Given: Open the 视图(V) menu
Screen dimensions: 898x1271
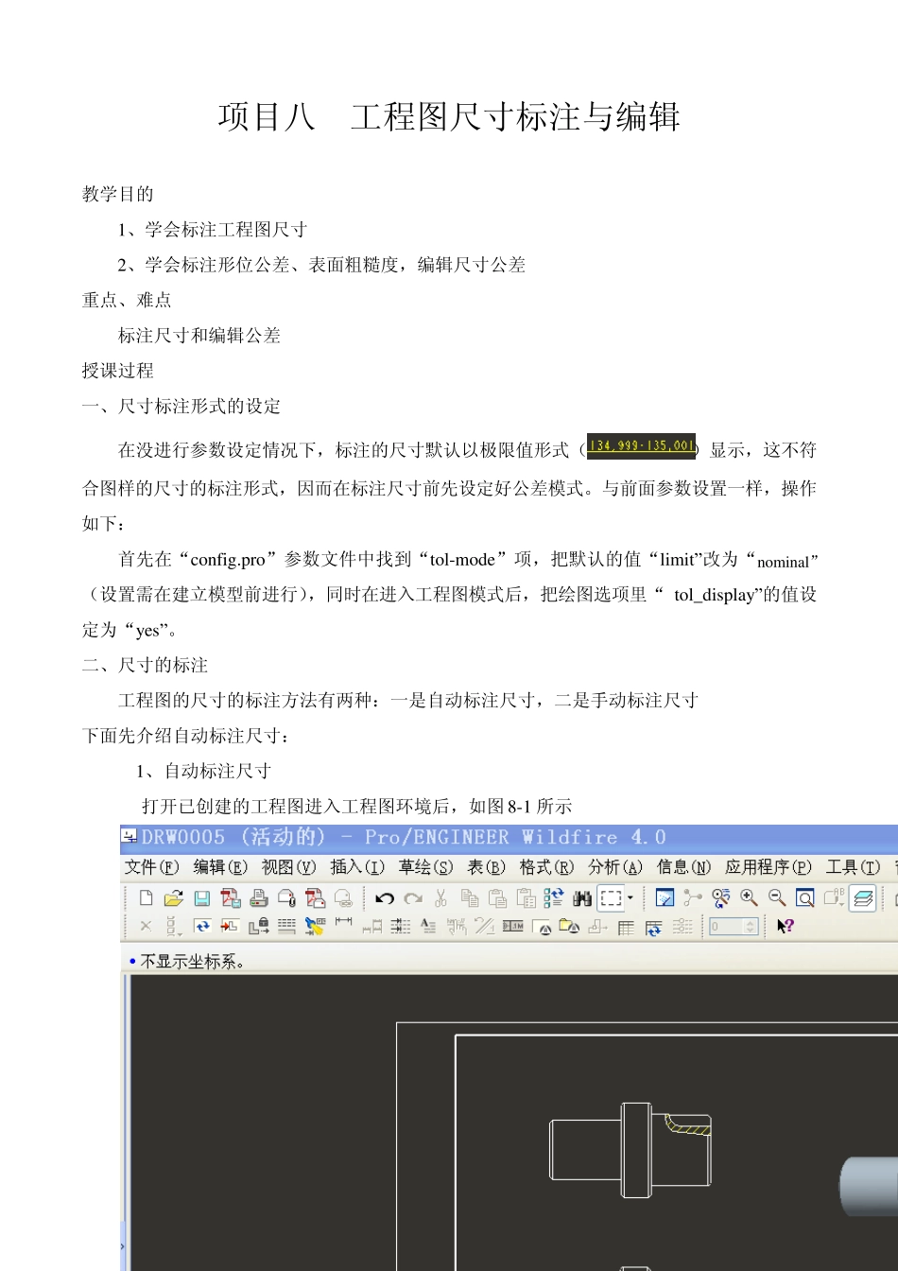Looking at the screenshot, I should coord(288,867).
